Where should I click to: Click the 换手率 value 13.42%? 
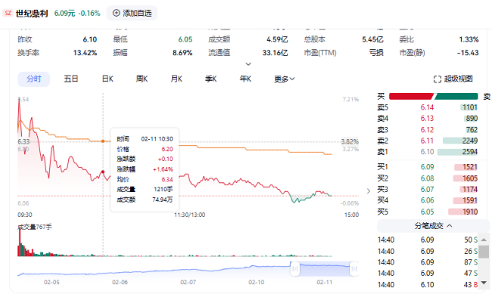[85, 53]
